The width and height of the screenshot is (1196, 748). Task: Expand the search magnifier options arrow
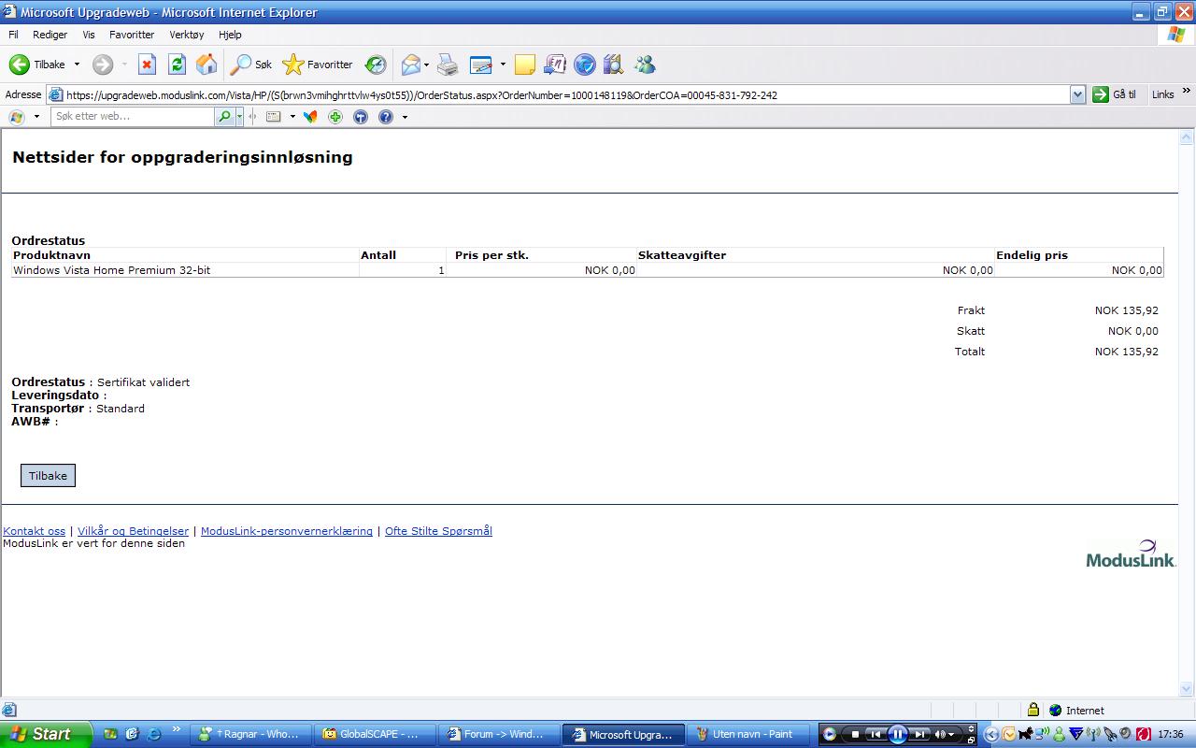point(239,117)
